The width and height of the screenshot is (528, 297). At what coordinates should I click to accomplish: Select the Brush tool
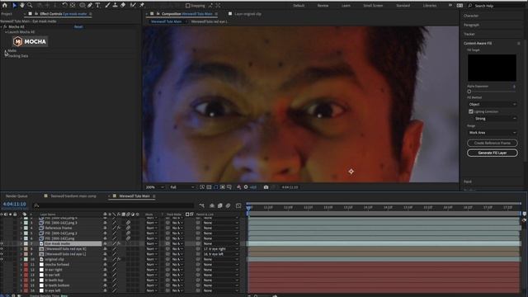(x=107, y=5)
